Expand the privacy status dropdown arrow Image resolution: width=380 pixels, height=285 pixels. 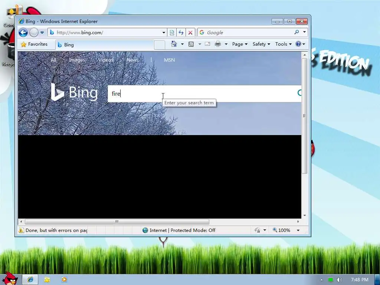pyautogui.click(x=265, y=230)
